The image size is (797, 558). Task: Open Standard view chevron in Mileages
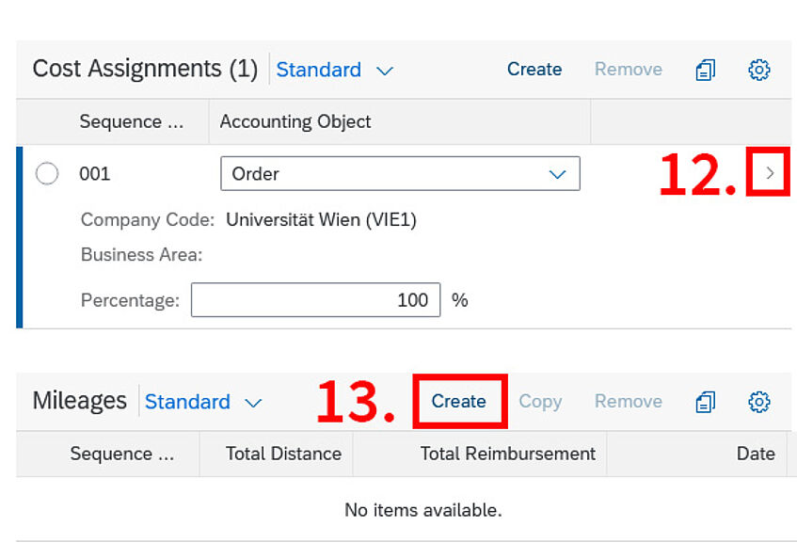click(x=253, y=403)
